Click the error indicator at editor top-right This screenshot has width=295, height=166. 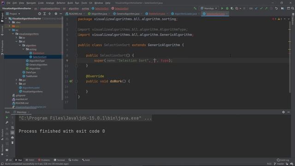(x=274, y=19)
